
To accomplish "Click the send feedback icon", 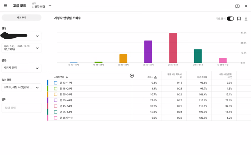I will tap(237, 6).
